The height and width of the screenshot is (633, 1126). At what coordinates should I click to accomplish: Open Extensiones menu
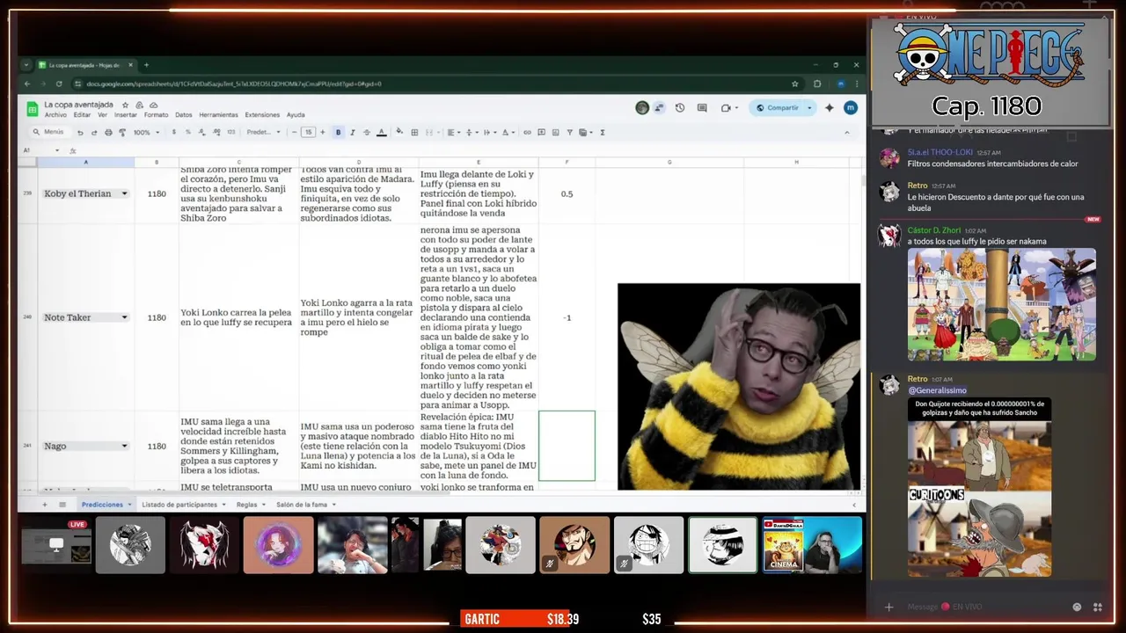262,115
